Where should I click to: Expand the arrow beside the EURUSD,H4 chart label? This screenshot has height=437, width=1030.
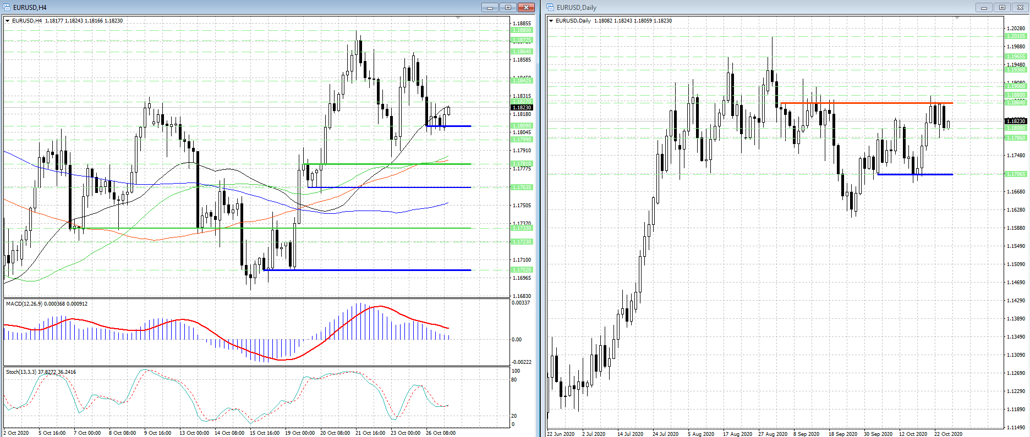pyautogui.click(x=8, y=21)
